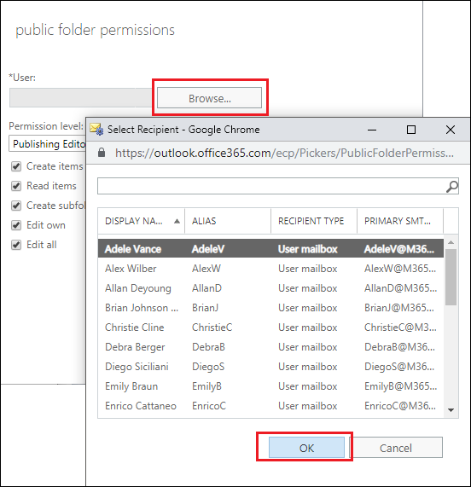Select Alex Wilber in the recipient list

[270, 269]
